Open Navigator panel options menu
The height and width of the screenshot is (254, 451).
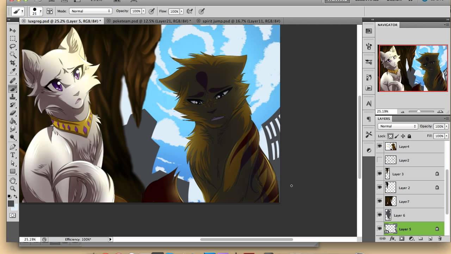[x=446, y=25]
